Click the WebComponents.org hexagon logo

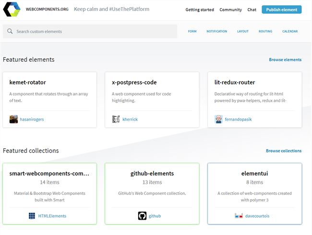[12, 9]
